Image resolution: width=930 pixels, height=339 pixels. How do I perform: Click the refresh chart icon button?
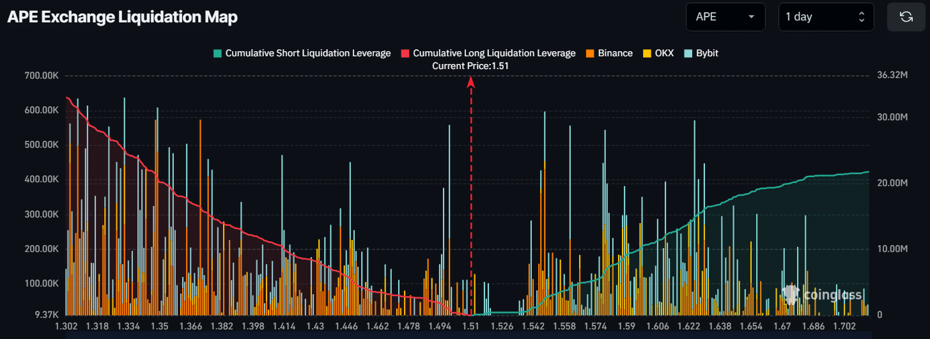[x=906, y=17]
